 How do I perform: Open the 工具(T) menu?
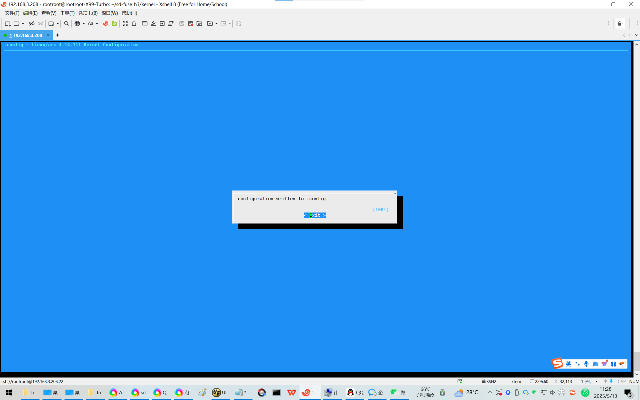click(x=67, y=13)
